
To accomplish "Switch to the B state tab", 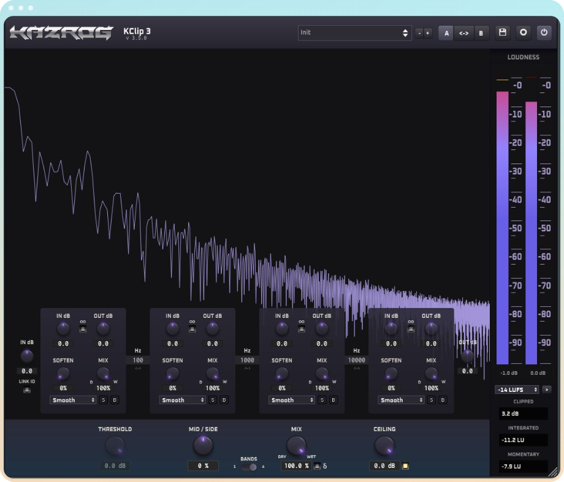I will (481, 33).
